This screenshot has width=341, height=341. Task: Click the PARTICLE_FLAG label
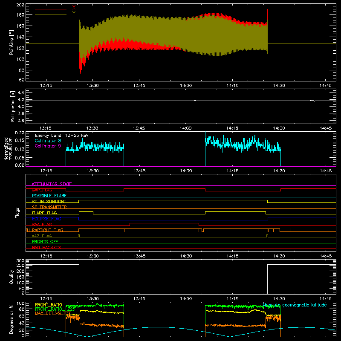(x=48, y=230)
